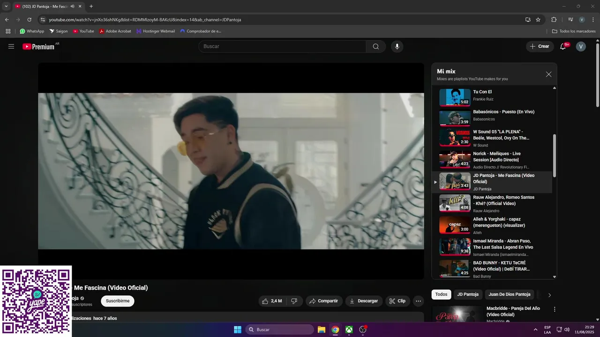The image size is (600, 337).
Task: Open Chrome profile avatar in toolbar
Action: (582, 20)
